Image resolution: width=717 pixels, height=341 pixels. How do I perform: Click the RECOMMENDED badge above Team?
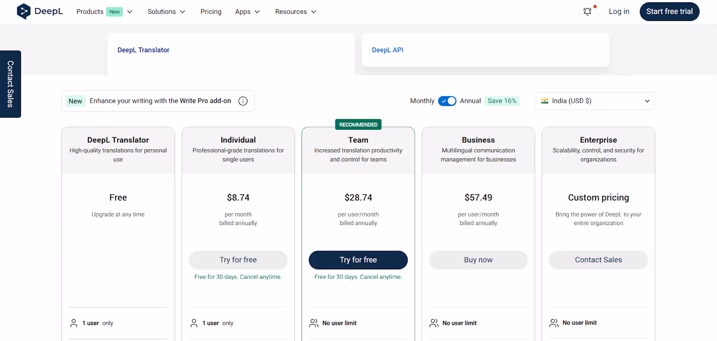point(358,125)
